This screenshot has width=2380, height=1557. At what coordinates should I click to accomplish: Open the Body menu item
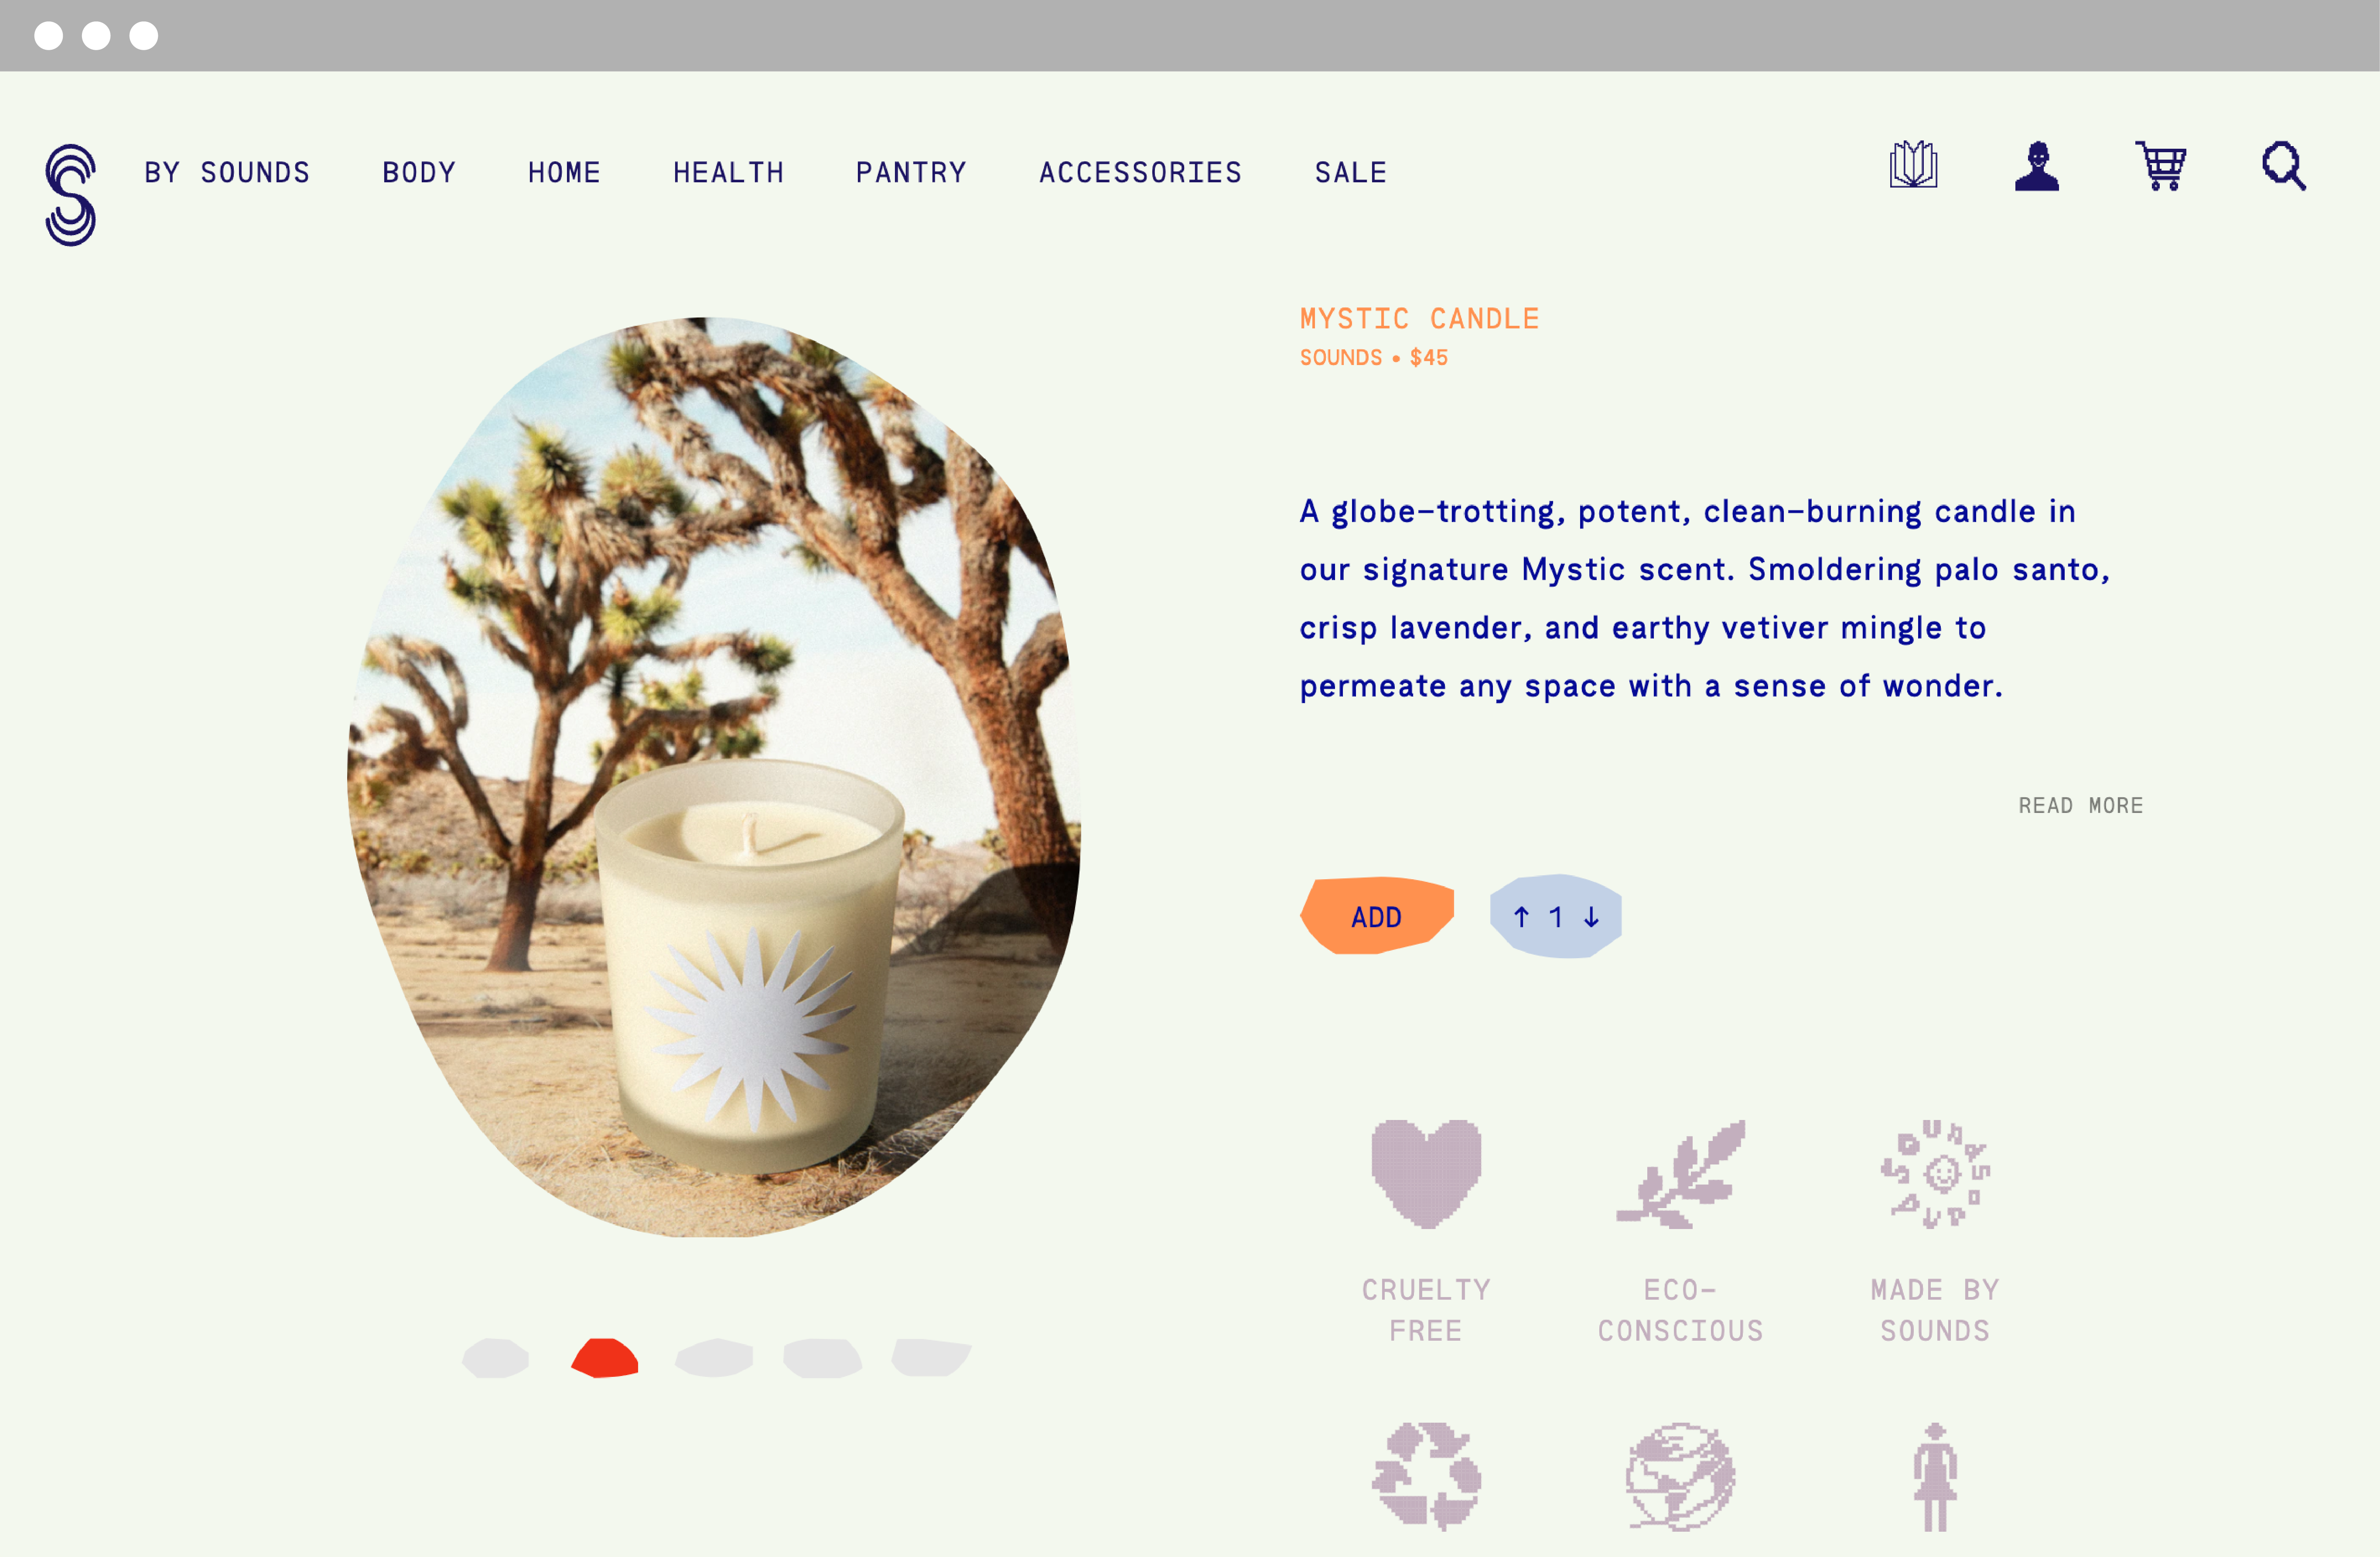pyautogui.click(x=419, y=173)
